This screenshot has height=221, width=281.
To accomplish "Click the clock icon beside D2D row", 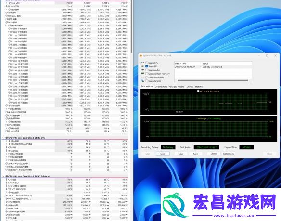I will pos(7,19).
